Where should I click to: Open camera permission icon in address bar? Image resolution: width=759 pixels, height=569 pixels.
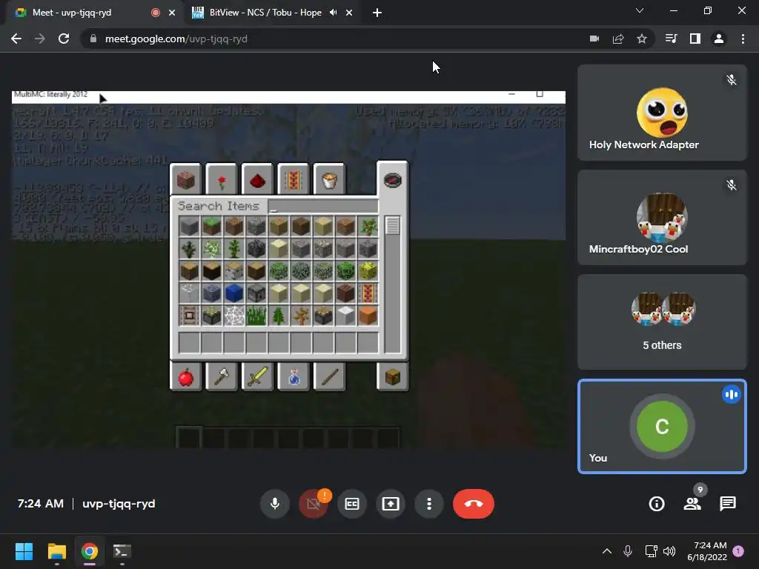pos(594,39)
